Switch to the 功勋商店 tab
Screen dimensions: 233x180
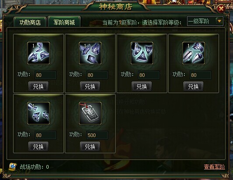[30, 22]
